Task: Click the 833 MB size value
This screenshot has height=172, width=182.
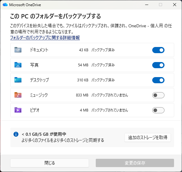Action: 82,95
